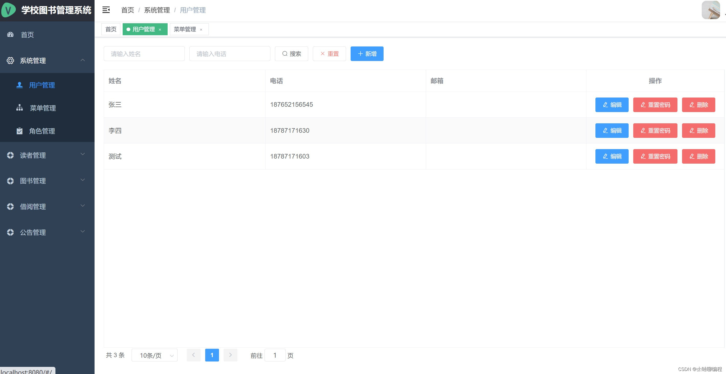Focus the 请输入姓名 name input field
The height and width of the screenshot is (374, 726).
coord(144,54)
